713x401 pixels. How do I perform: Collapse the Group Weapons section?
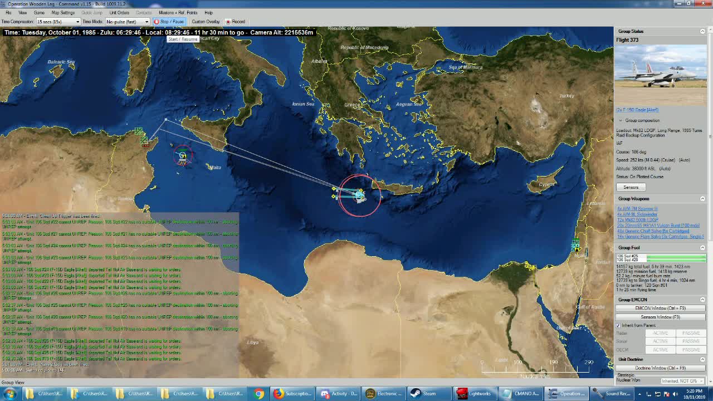point(702,199)
